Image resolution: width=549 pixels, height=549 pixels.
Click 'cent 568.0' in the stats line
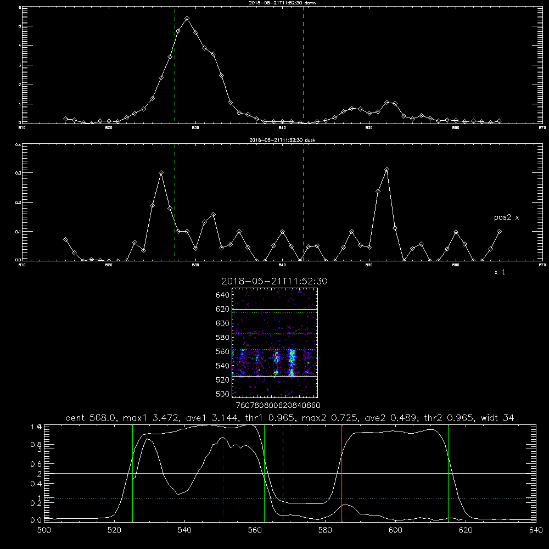point(90,418)
